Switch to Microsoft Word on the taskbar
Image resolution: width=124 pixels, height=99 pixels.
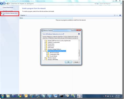(x=56, y=96)
